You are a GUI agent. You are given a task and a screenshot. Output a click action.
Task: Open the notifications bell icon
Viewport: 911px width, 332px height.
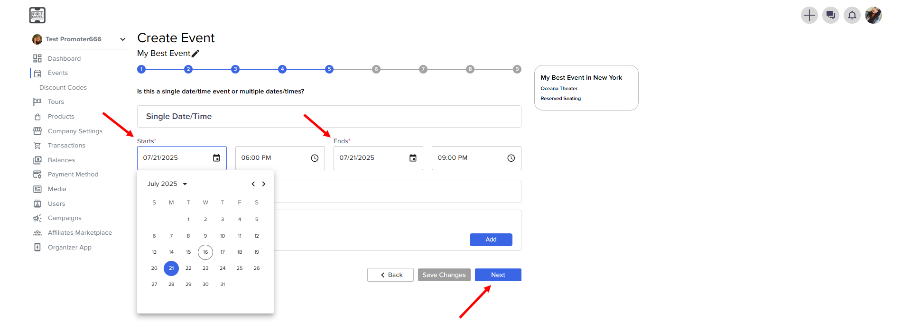852,15
